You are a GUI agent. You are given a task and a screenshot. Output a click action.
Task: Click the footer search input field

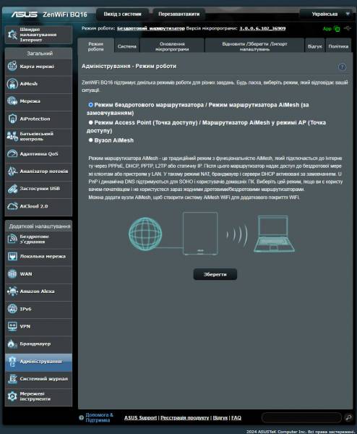point(301,417)
